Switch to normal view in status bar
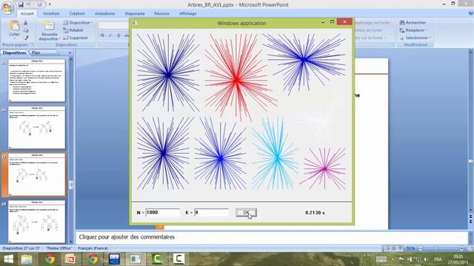 [x=387, y=248]
